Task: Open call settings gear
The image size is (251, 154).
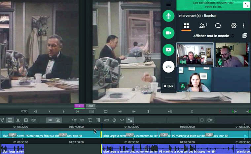Action: click(x=233, y=26)
